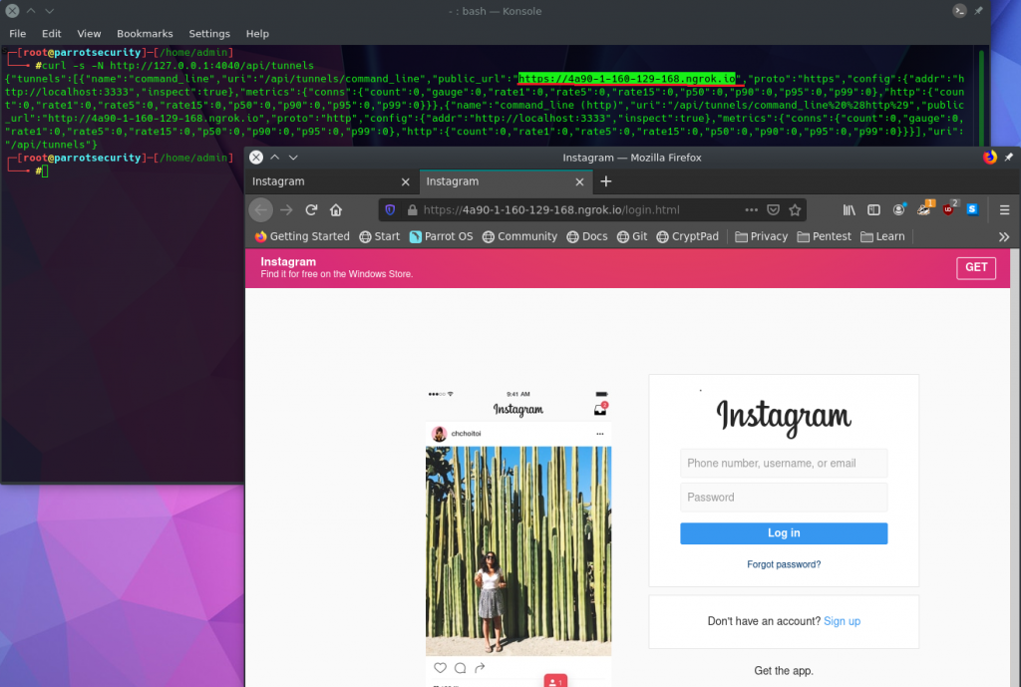Open the Bookmarks menu in Konsole
Image resolution: width=1021 pixels, height=687 pixels.
click(145, 33)
